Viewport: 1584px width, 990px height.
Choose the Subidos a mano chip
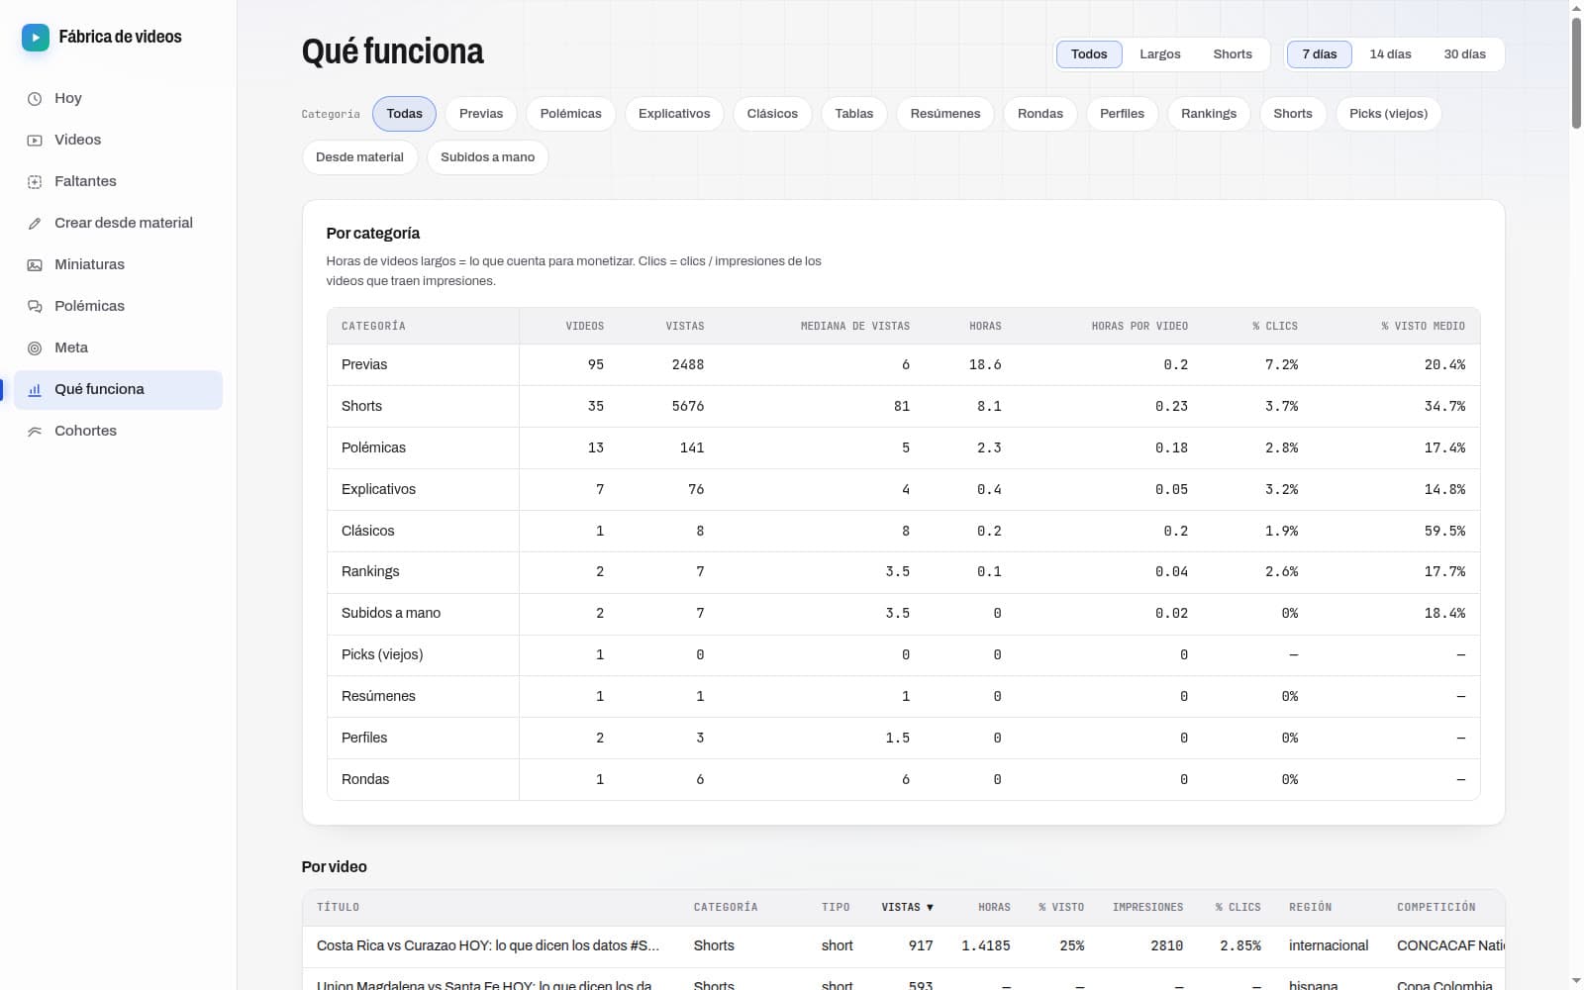487,157
